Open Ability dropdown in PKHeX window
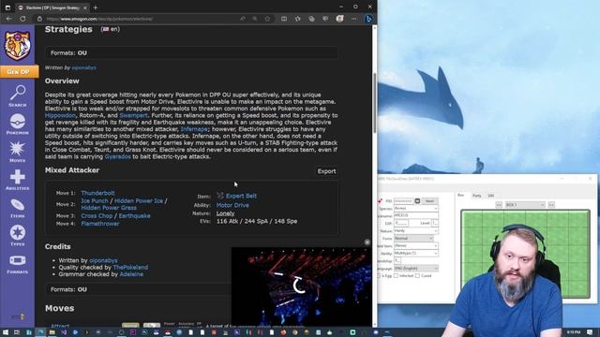 [x=416, y=254]
